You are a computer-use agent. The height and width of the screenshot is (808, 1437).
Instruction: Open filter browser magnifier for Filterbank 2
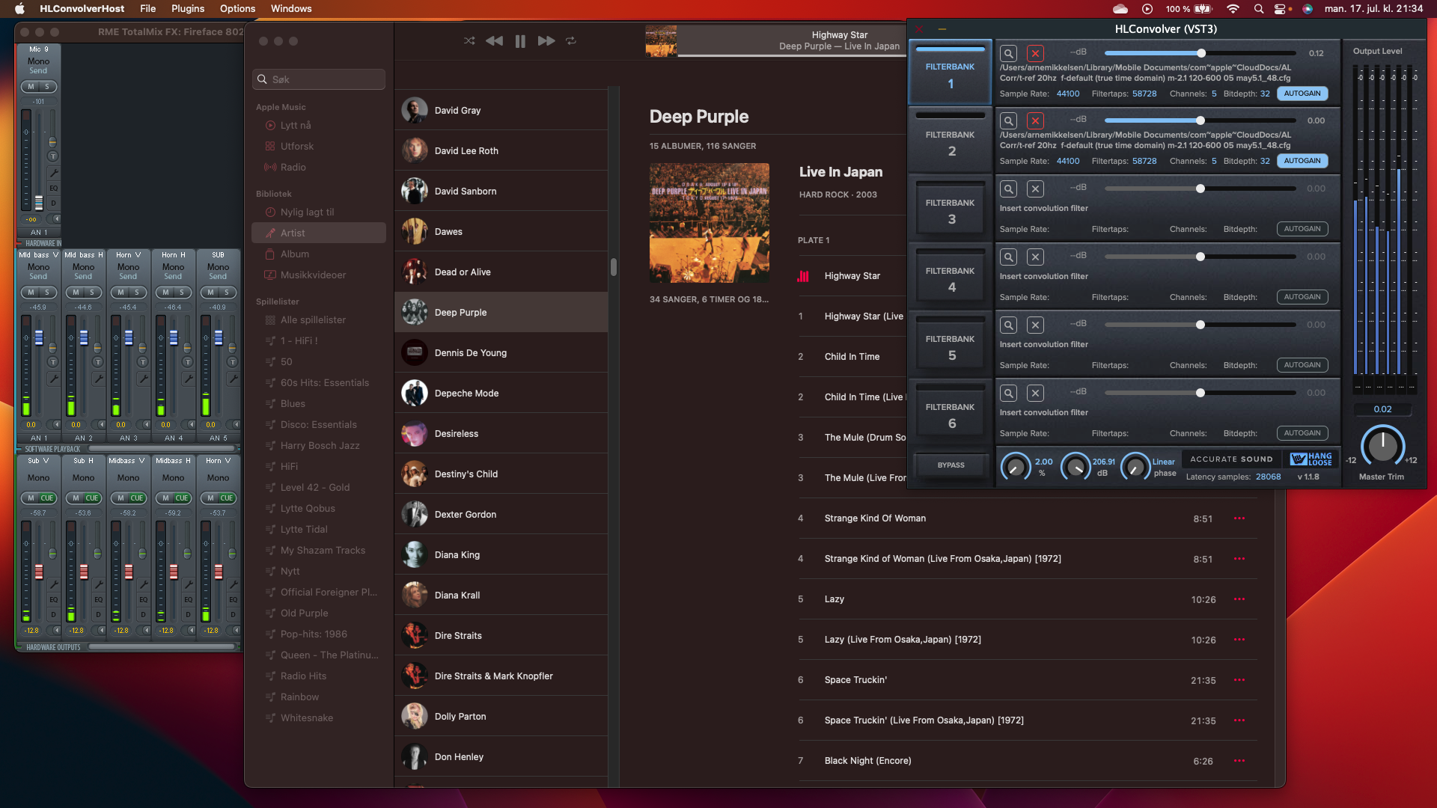(x=1009, y=120)
